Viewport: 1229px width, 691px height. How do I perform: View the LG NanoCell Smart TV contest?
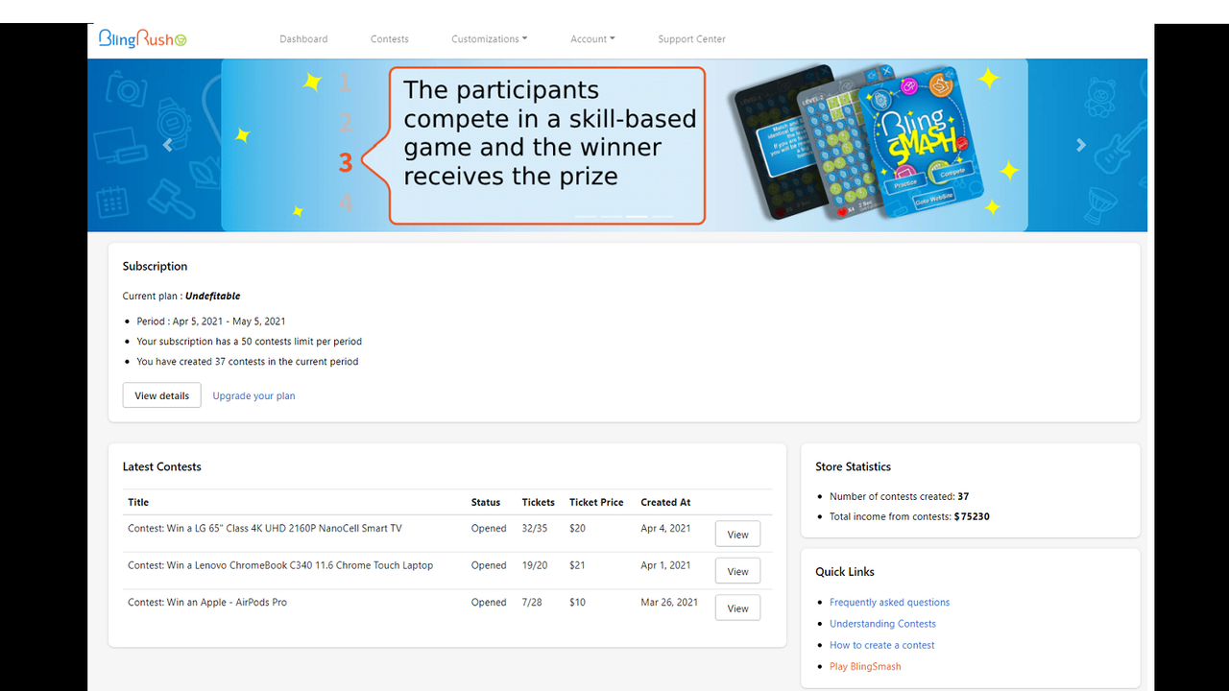pos(737,535)
